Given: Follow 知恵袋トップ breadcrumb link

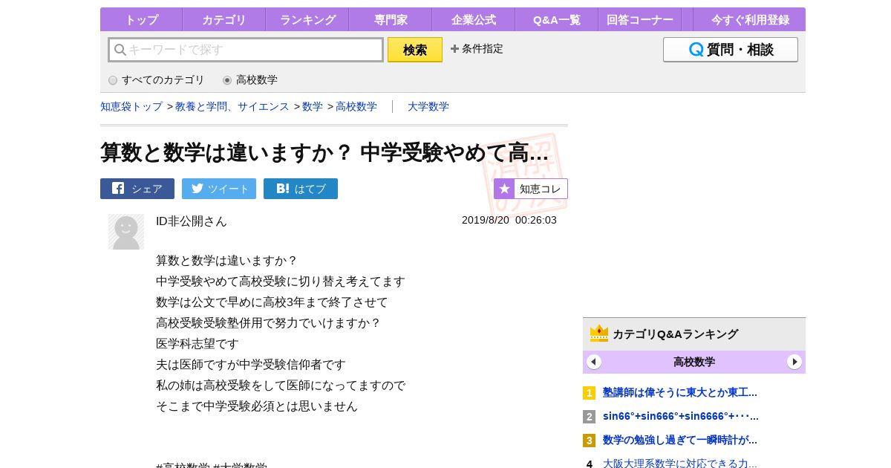Looking at the screenshot, I should click(131, 106).
